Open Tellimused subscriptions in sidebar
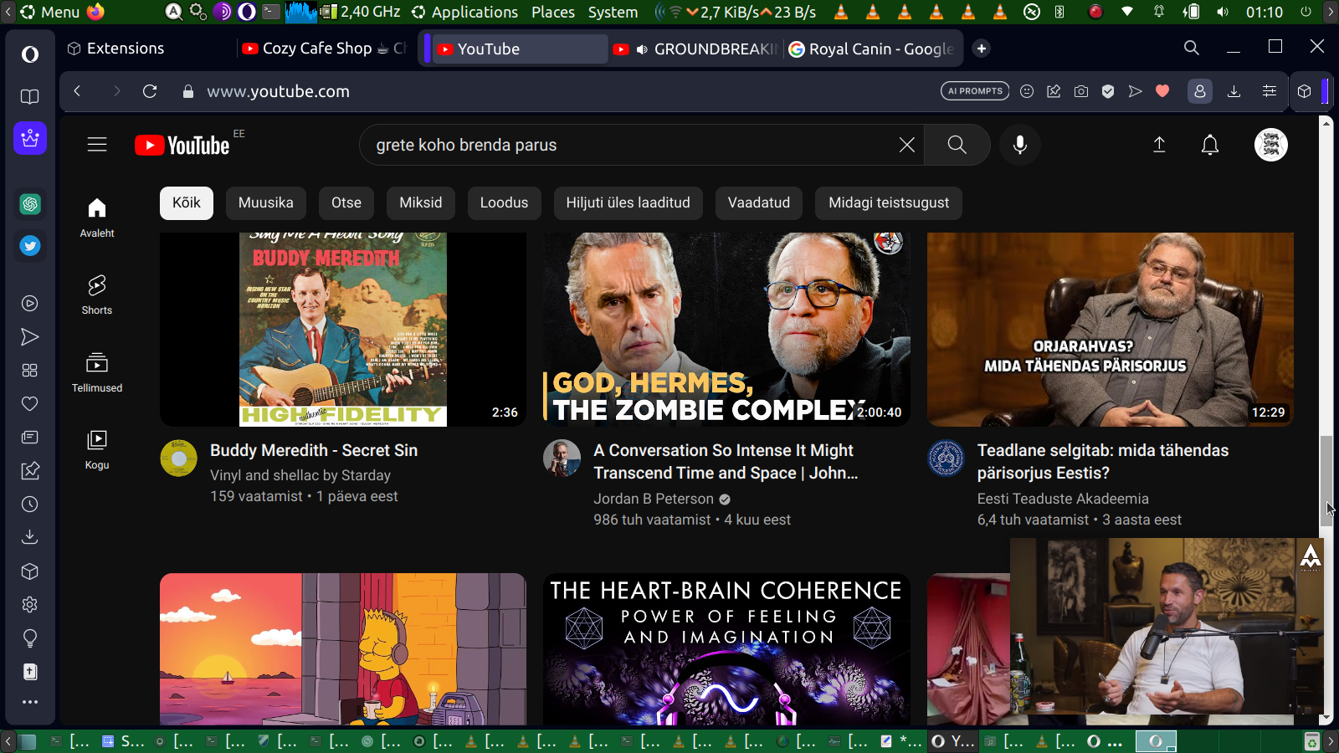Viewport: 1339px width, 753px height. click(97, 372)
